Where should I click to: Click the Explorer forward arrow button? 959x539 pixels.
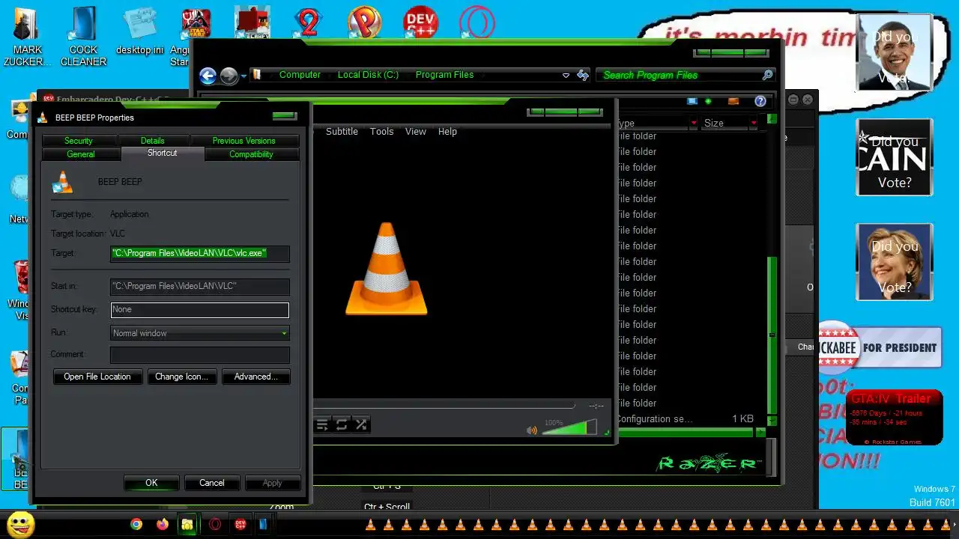(x=229, y=76)
